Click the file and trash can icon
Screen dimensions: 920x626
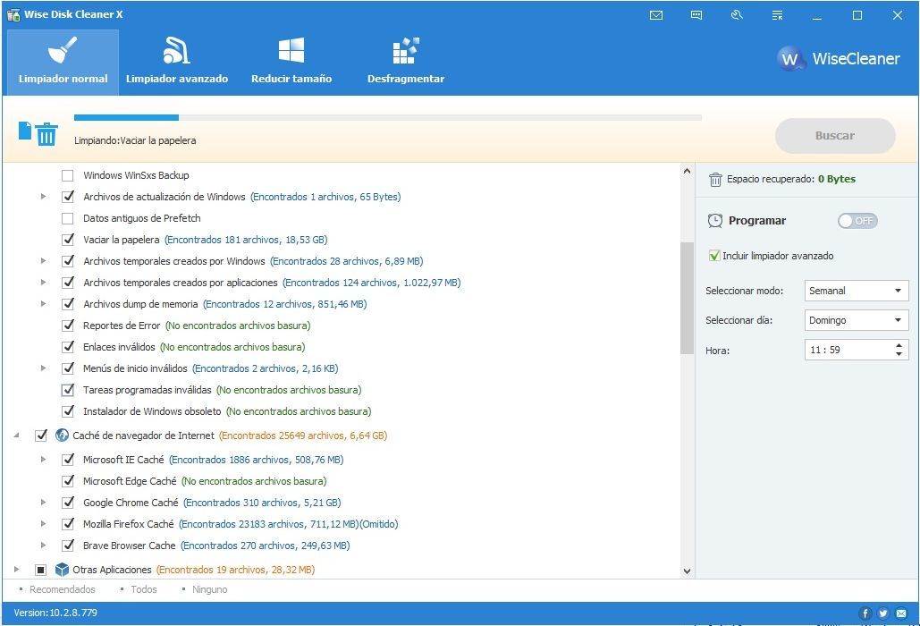pos(38,133)
